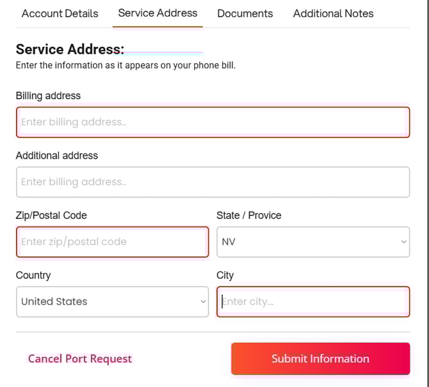Click the "Country" label above the dropdown
The width and height of the screenshot is (429, 387).
33,276
